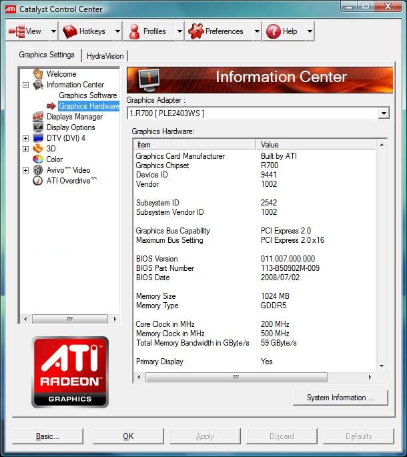Click the Avivo Video film reel icon
The height and width of the screenshot is (457, 407).
pos(38,170)
